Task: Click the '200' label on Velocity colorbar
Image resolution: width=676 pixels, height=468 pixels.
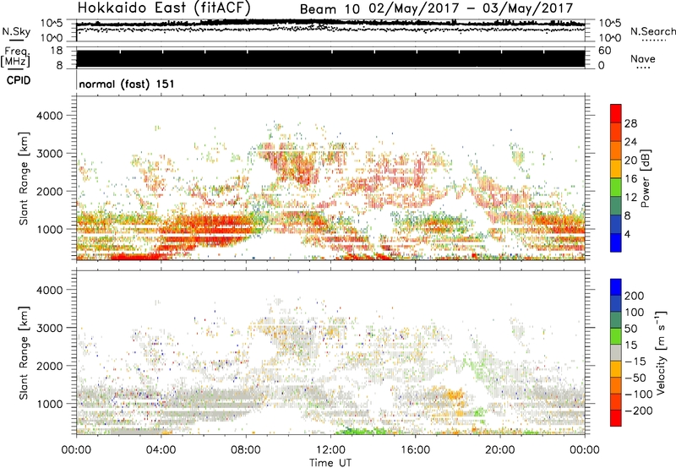Action: point(635,296)
